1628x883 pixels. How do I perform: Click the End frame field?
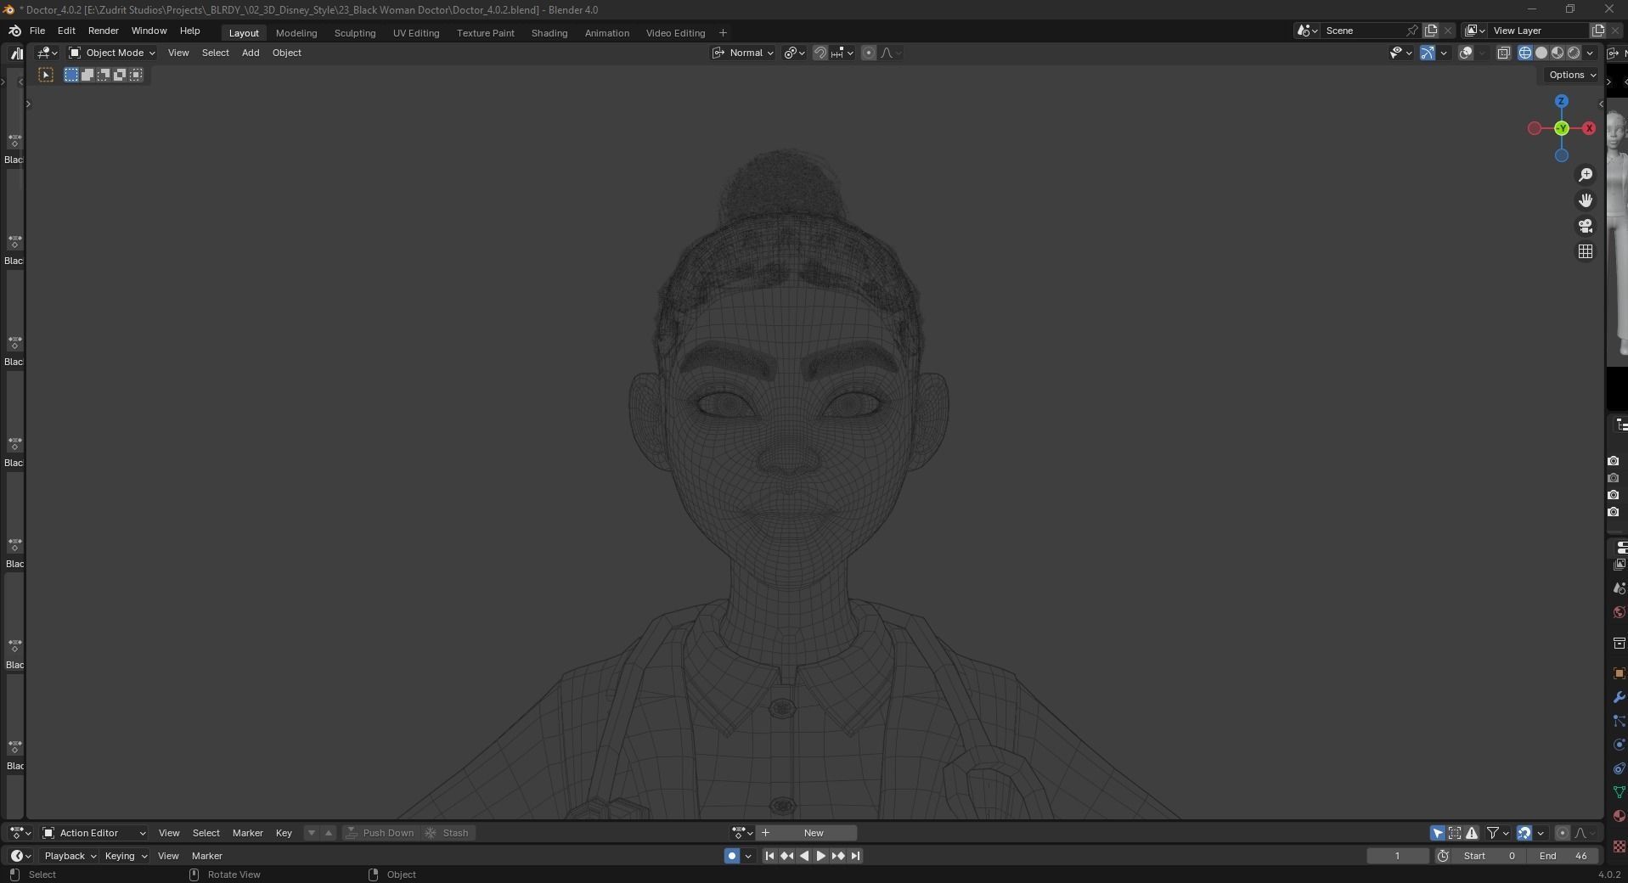coord(1563,856)
